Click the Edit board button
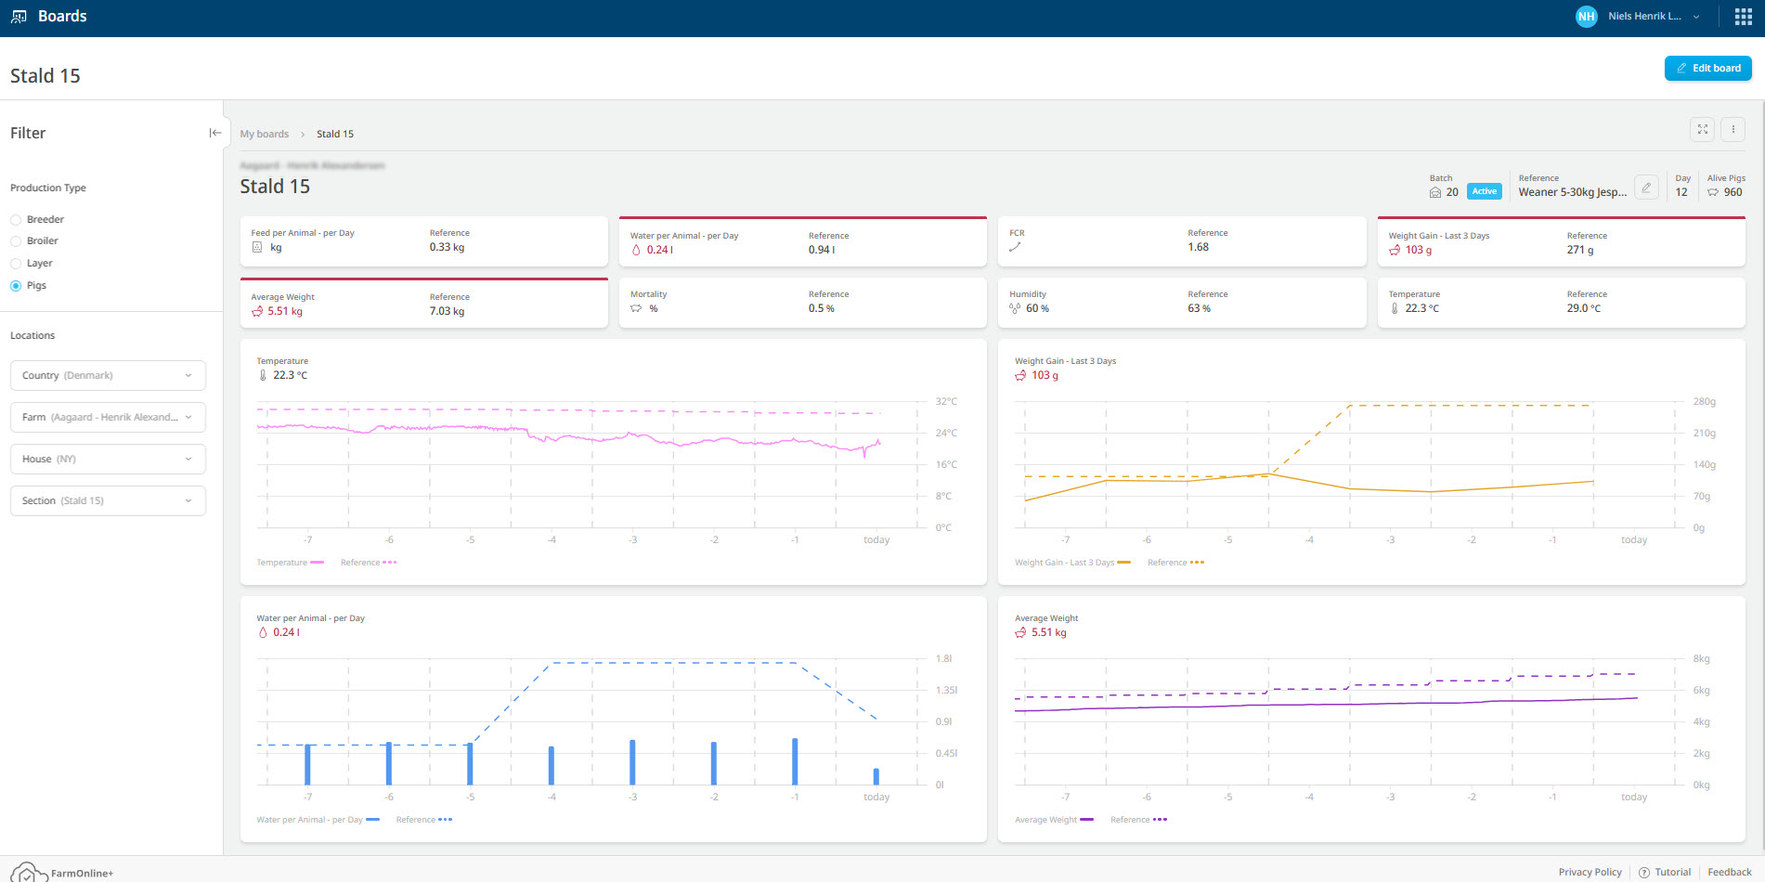This screenshot has height=882, width=1765. pos(1707,68)
